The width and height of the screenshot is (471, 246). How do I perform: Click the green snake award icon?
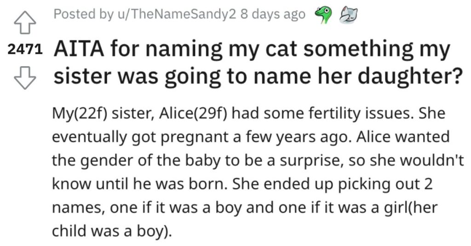(x=322, y=15)
